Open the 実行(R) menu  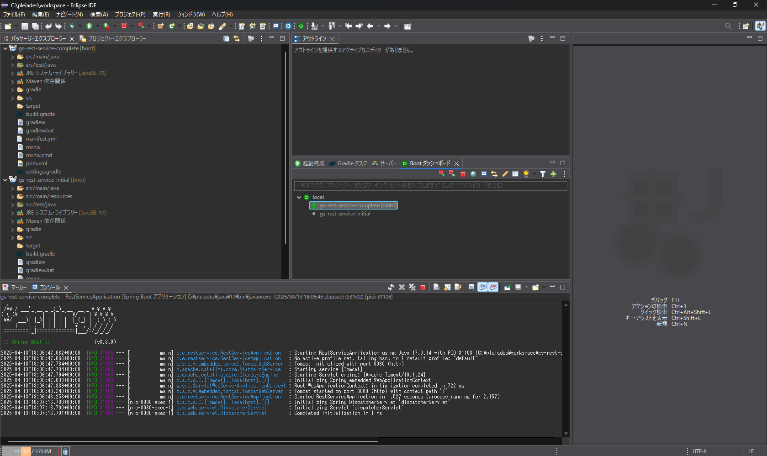point(161,15)
